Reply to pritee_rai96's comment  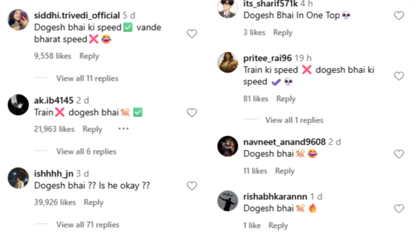286,99
